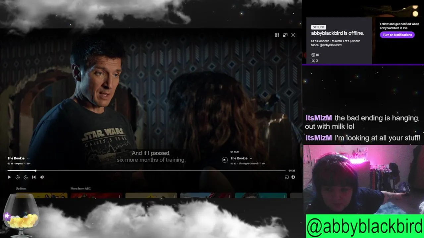Click ItsMizM 'looking at all your stuff' message

[363, 138]
